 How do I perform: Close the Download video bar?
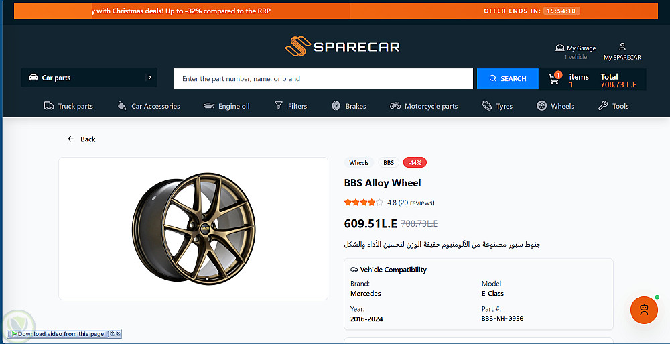(x=119, y=333)
